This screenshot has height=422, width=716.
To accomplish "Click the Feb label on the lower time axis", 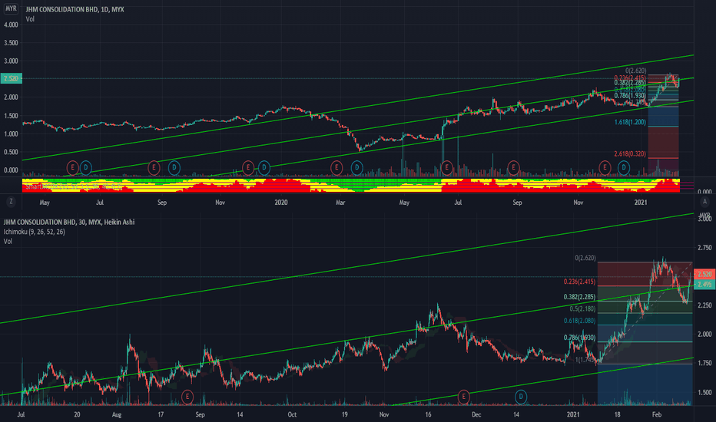I will click(657, 414).
